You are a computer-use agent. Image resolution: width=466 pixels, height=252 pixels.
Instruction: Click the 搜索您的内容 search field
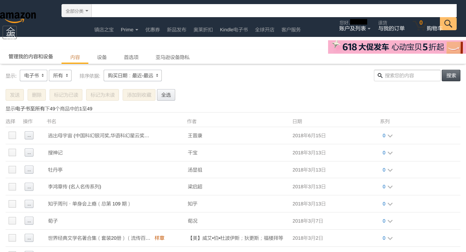tap(410, 75)
